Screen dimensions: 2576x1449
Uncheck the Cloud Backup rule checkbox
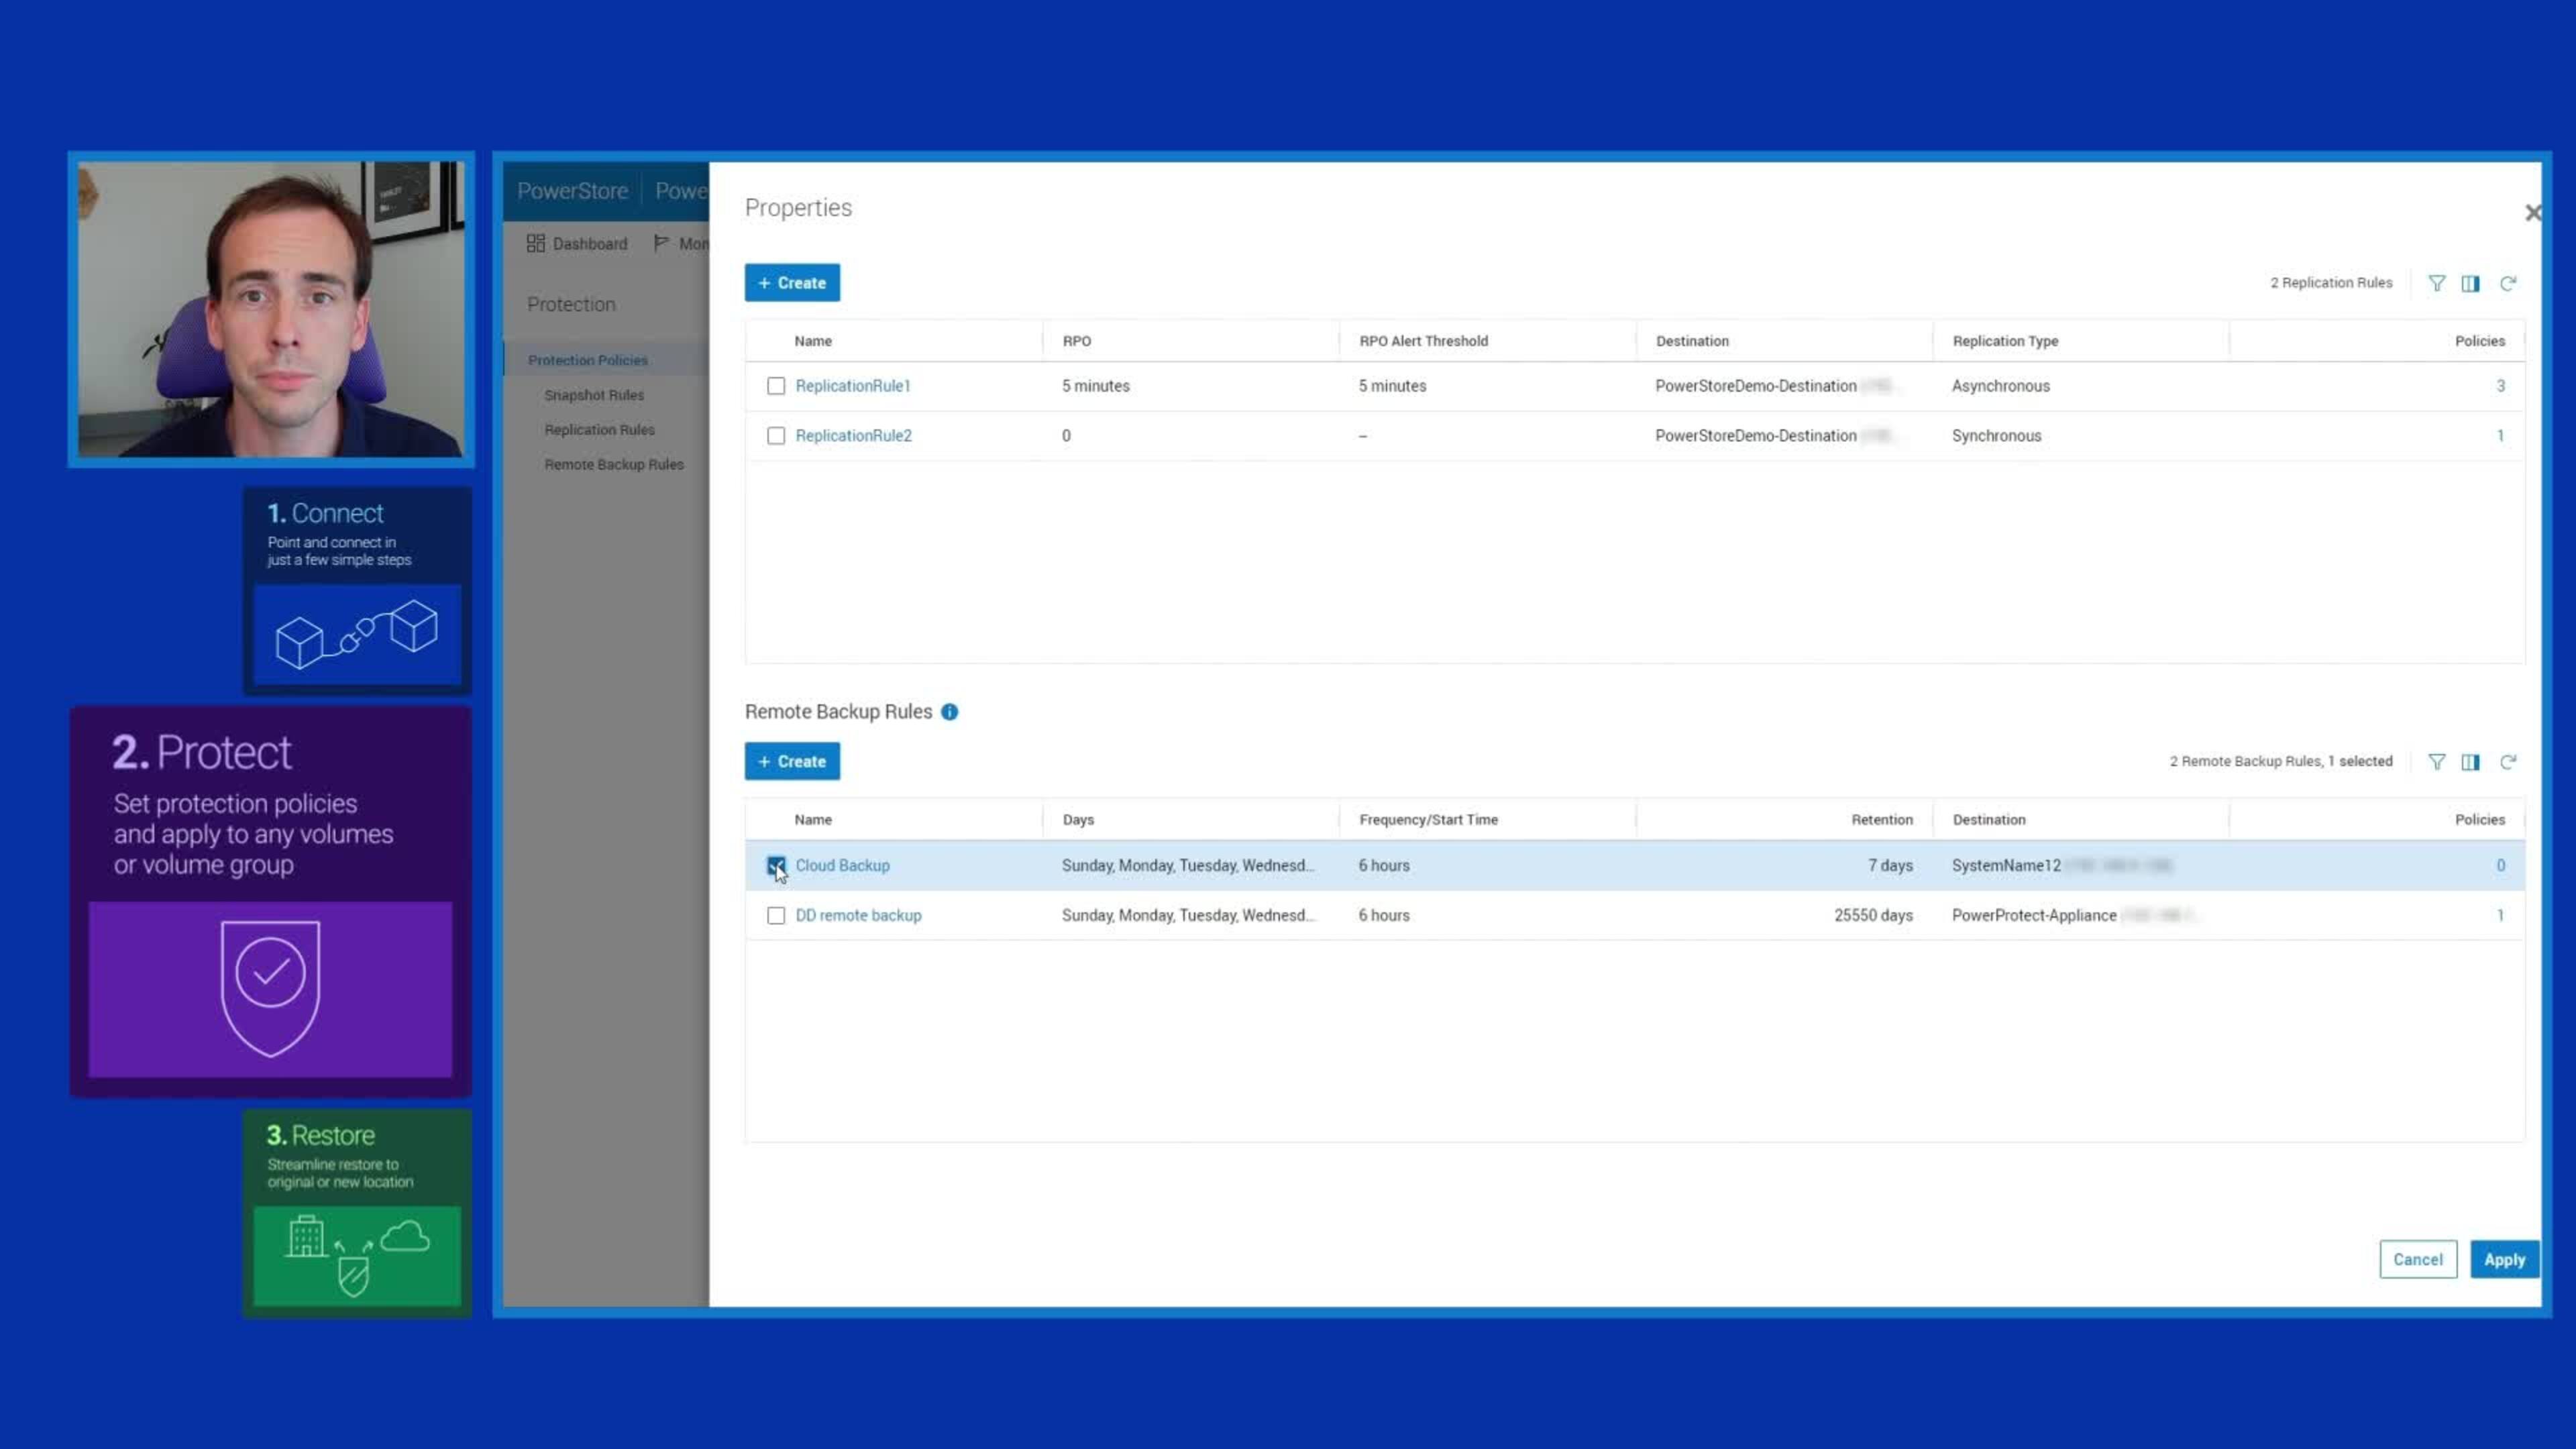[776, 865]
